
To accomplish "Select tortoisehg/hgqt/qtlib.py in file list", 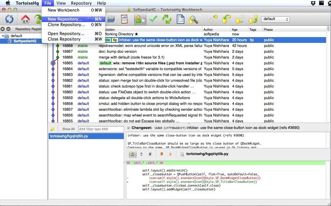I will tap(86, 136).
